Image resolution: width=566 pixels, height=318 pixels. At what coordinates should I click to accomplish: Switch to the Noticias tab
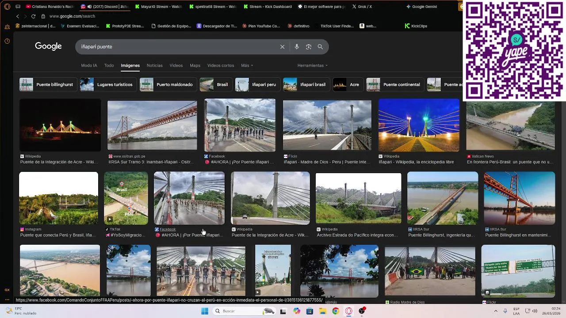click(x=154, y=65)
